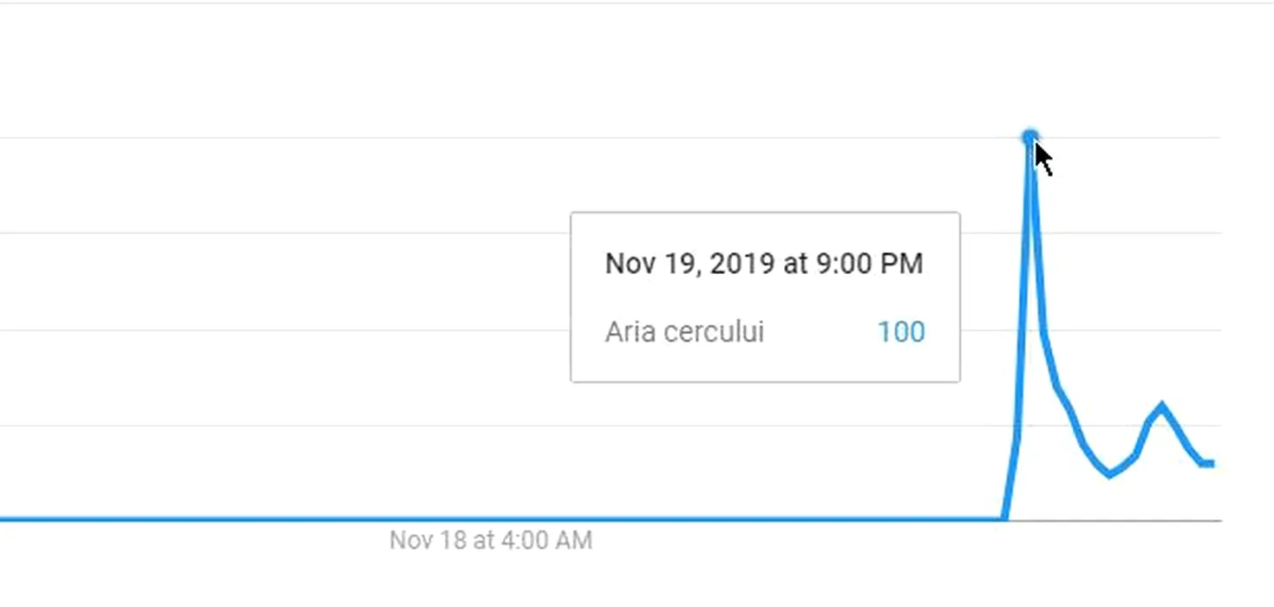Click the flat baseline above Nov 18 label
The image size is (1274, 607).
[x=491, y=519]
